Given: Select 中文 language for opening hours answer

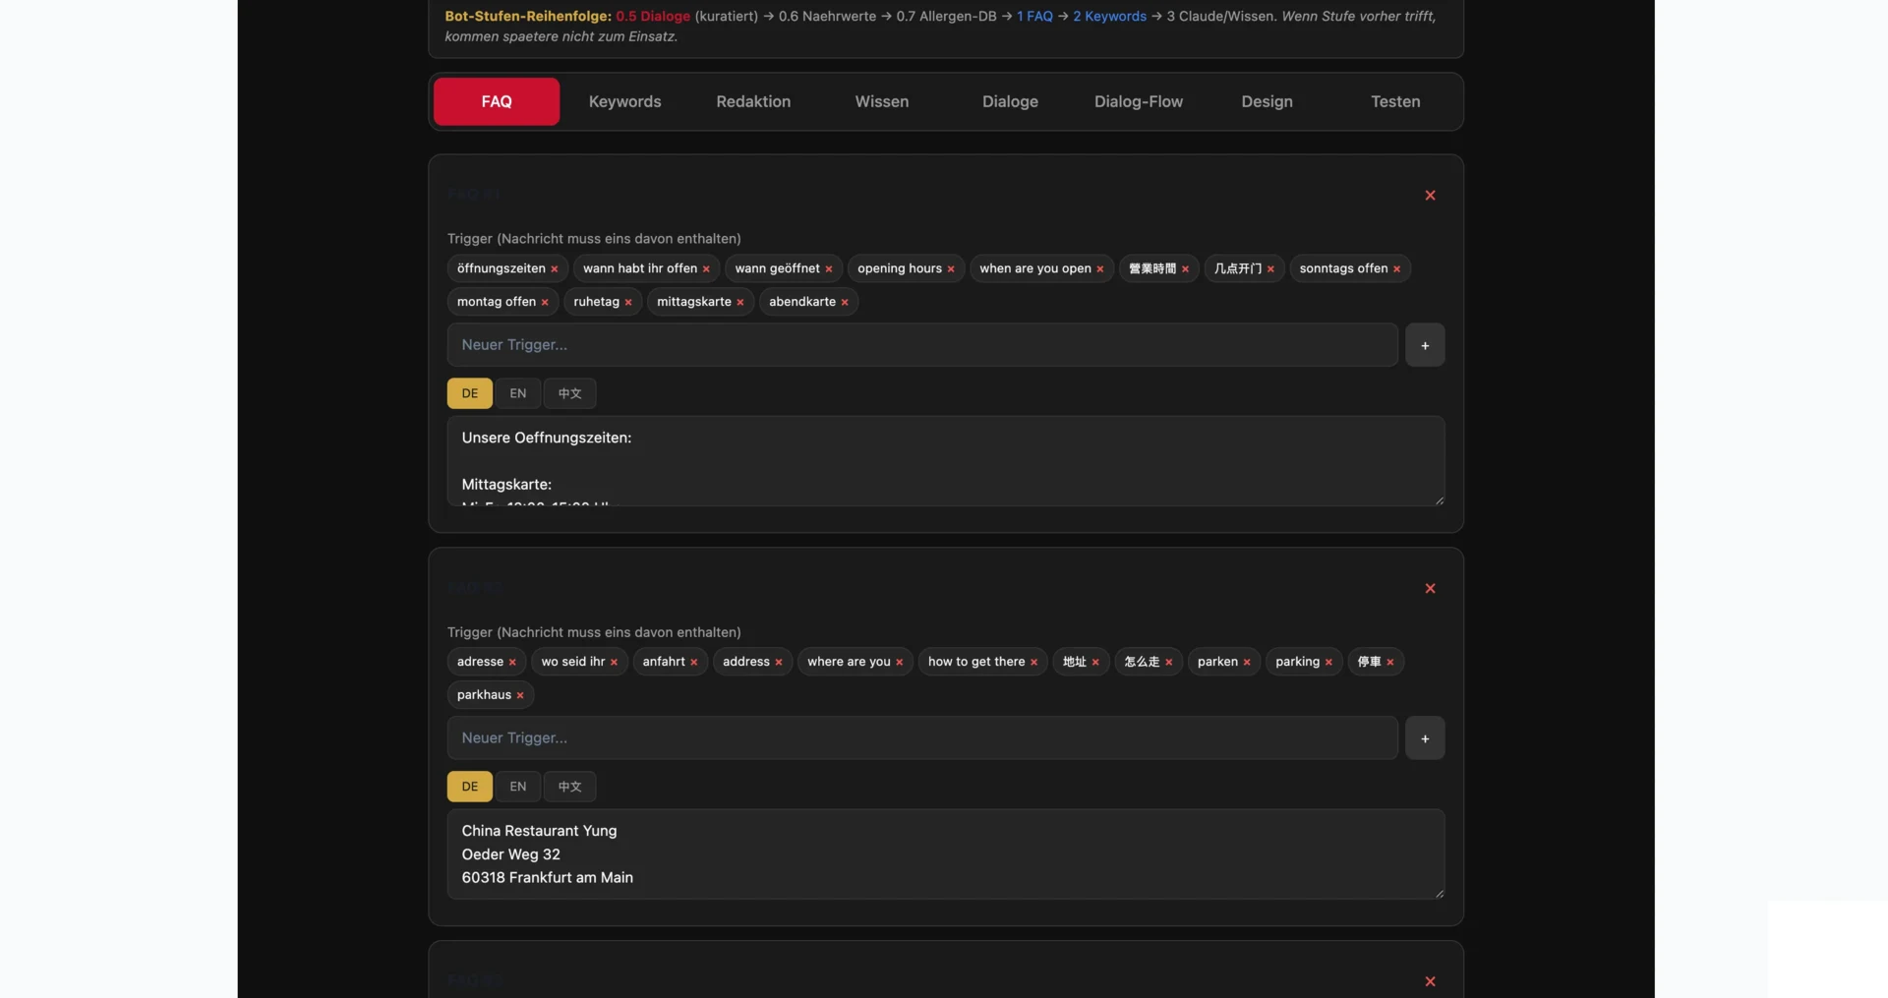Looking at the screenshot, I should (570, 393).
